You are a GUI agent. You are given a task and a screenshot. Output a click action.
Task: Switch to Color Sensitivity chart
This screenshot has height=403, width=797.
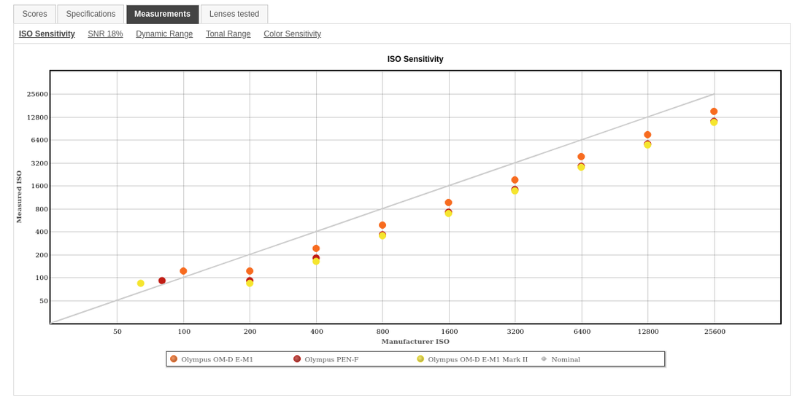[x=292, y=34]
